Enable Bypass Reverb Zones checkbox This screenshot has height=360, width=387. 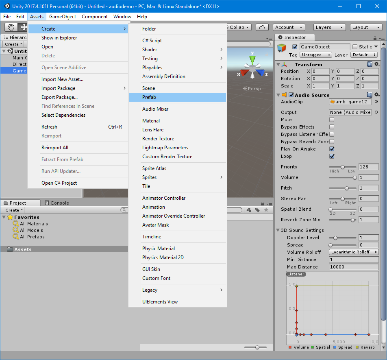[332, 142]
